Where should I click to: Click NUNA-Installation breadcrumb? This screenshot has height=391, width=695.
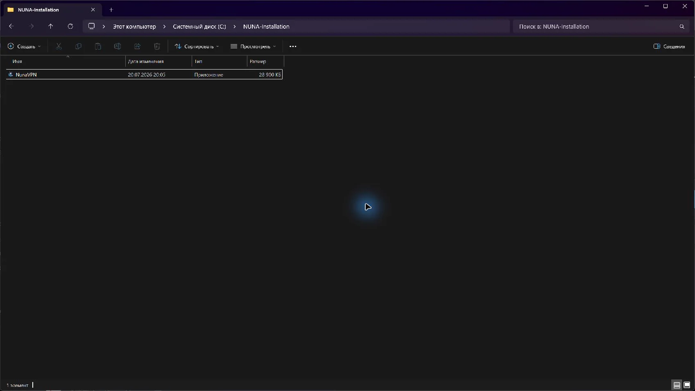click(x=266, y=27)
